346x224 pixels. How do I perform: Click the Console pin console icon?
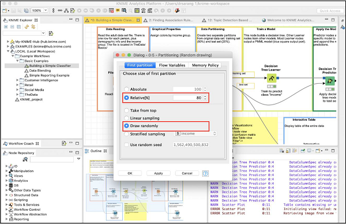click(x=303, y=151)
